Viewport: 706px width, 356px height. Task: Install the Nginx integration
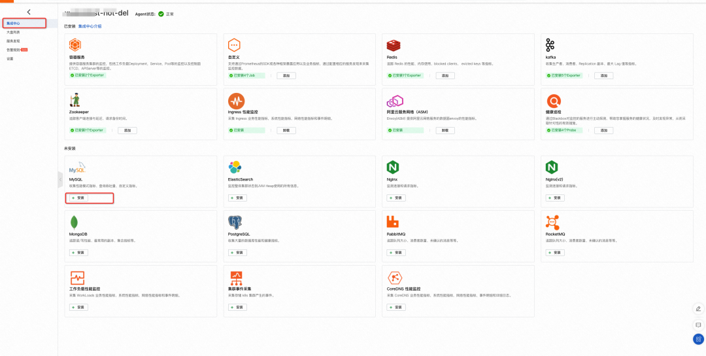[x=396, y=198]
